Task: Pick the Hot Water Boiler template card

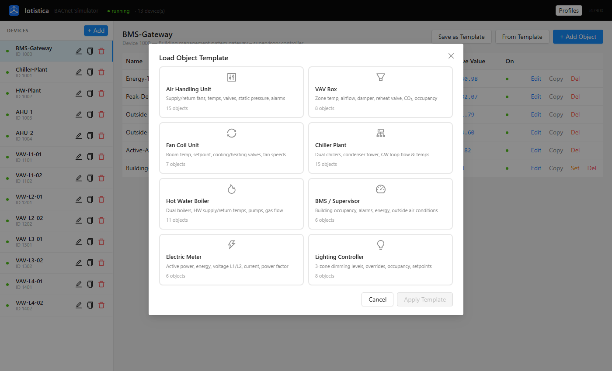Action: [x=231, y=204]
